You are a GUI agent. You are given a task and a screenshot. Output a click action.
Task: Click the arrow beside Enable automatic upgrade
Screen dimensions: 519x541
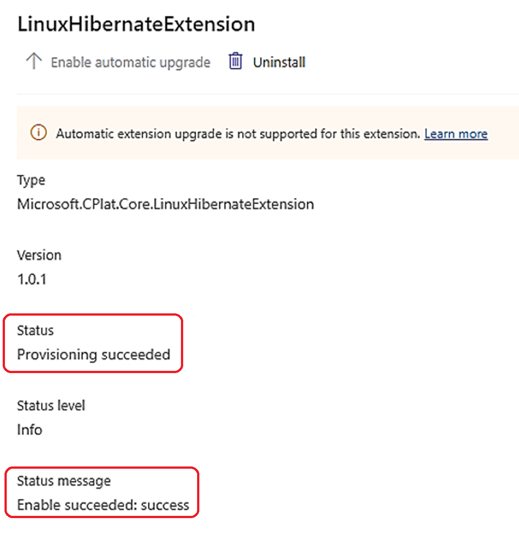33,60
